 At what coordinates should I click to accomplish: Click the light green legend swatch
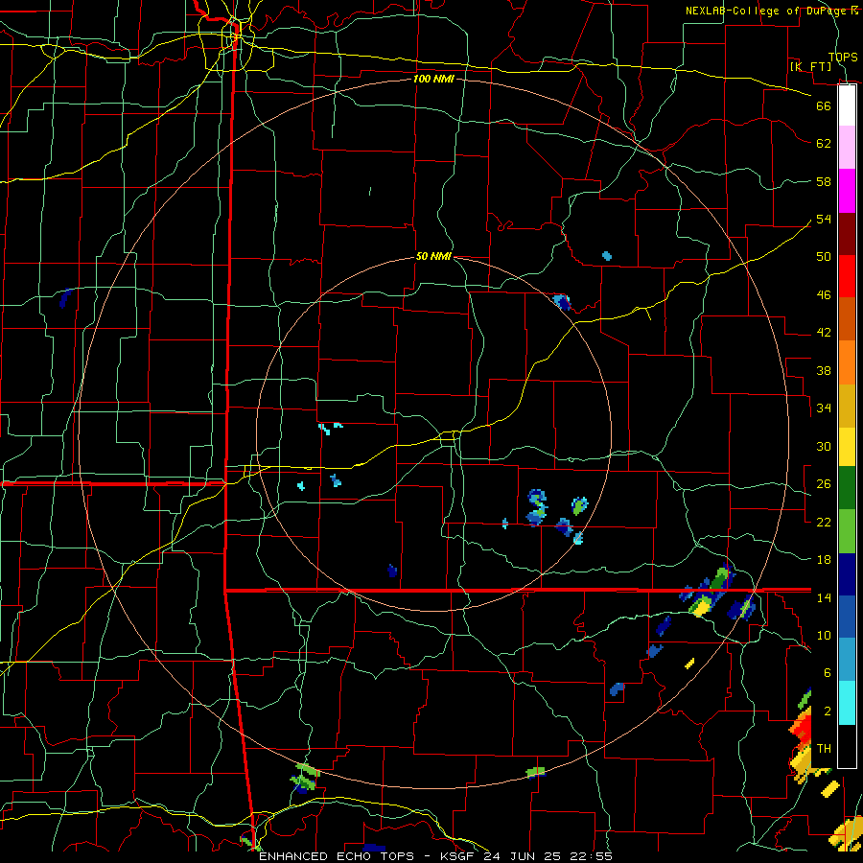click(x=847, y=531)
